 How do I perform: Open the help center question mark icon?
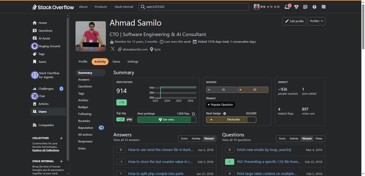315,7
